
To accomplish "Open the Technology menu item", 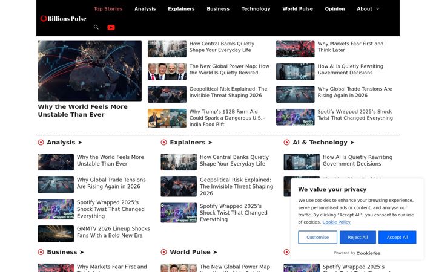I will point(256,9).
